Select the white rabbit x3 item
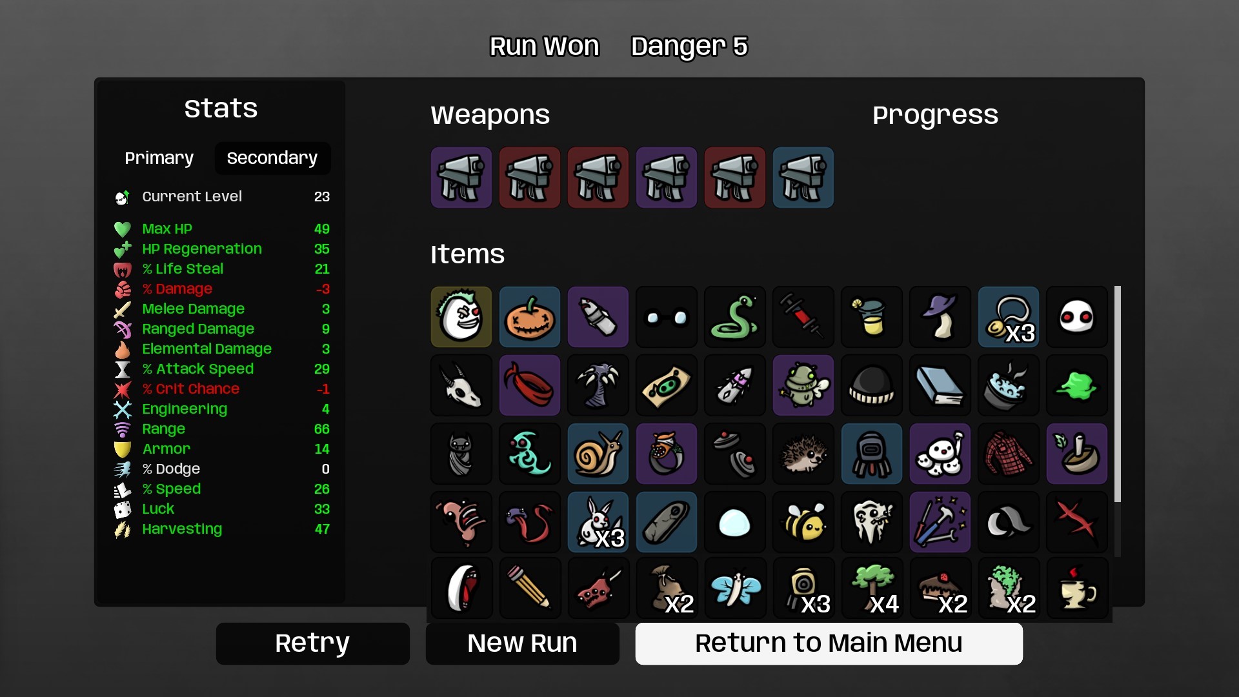 click(x=598, y=522)
